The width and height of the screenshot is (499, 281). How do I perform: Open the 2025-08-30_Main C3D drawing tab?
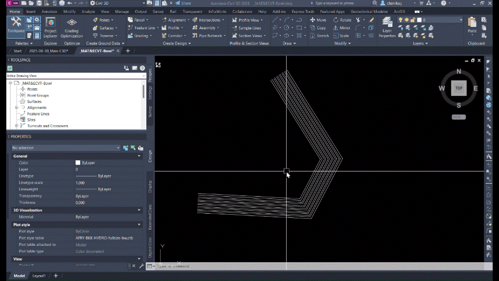click(x=49, y=51)
